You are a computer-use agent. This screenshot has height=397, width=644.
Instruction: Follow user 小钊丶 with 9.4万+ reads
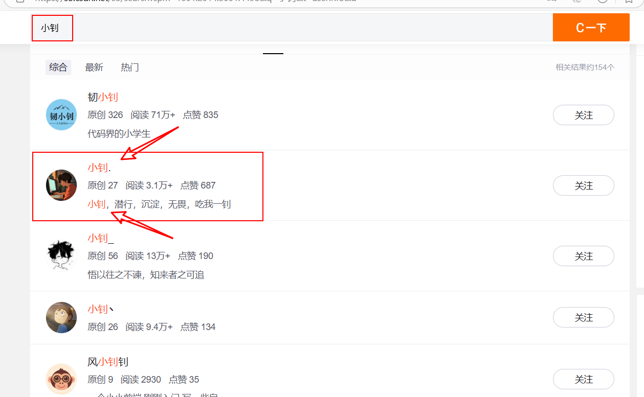[583, 317]
